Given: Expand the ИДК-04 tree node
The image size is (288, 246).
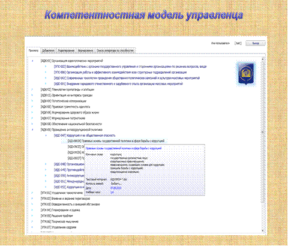Looking at the screenshot, I should [x=32, y=101].
